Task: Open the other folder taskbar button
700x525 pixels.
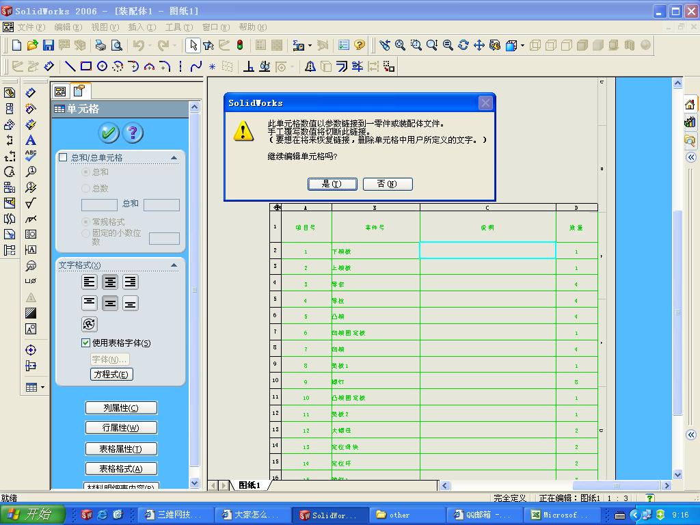Action: coord(407,515)
